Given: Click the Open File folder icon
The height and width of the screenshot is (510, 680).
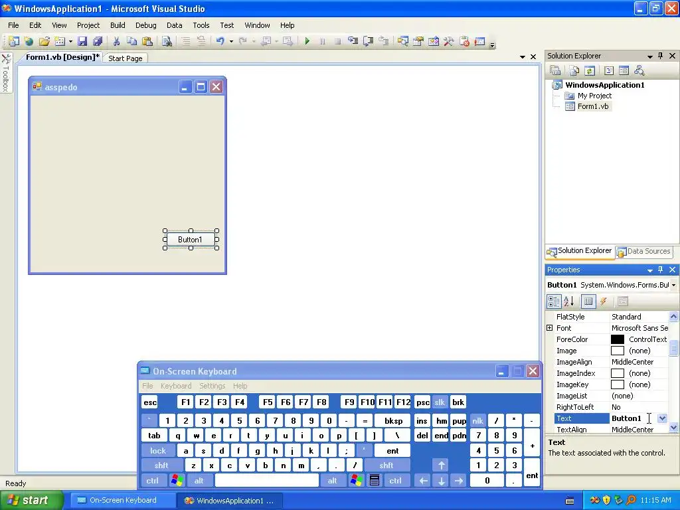Looking at the screenshot, I should (44, 41).
